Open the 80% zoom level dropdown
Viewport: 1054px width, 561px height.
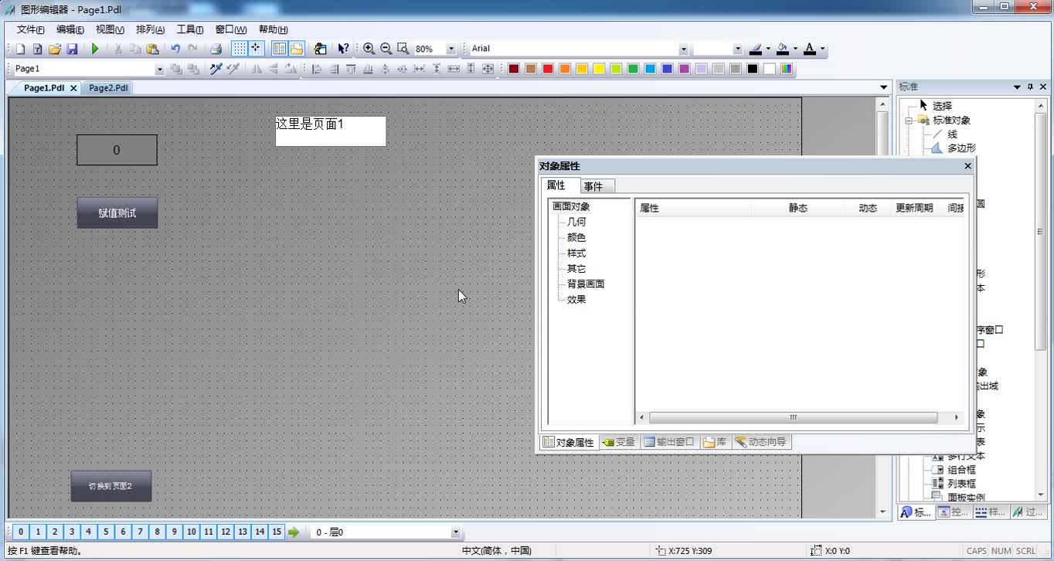tap(451, 49)
